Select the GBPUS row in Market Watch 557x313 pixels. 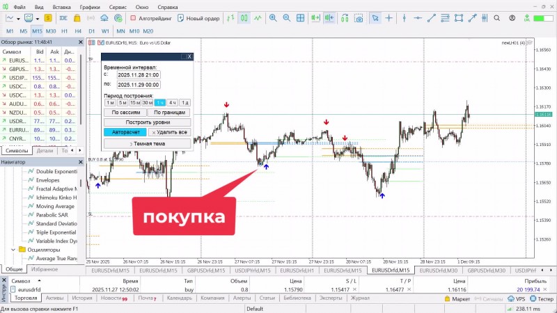pos(38,69)
